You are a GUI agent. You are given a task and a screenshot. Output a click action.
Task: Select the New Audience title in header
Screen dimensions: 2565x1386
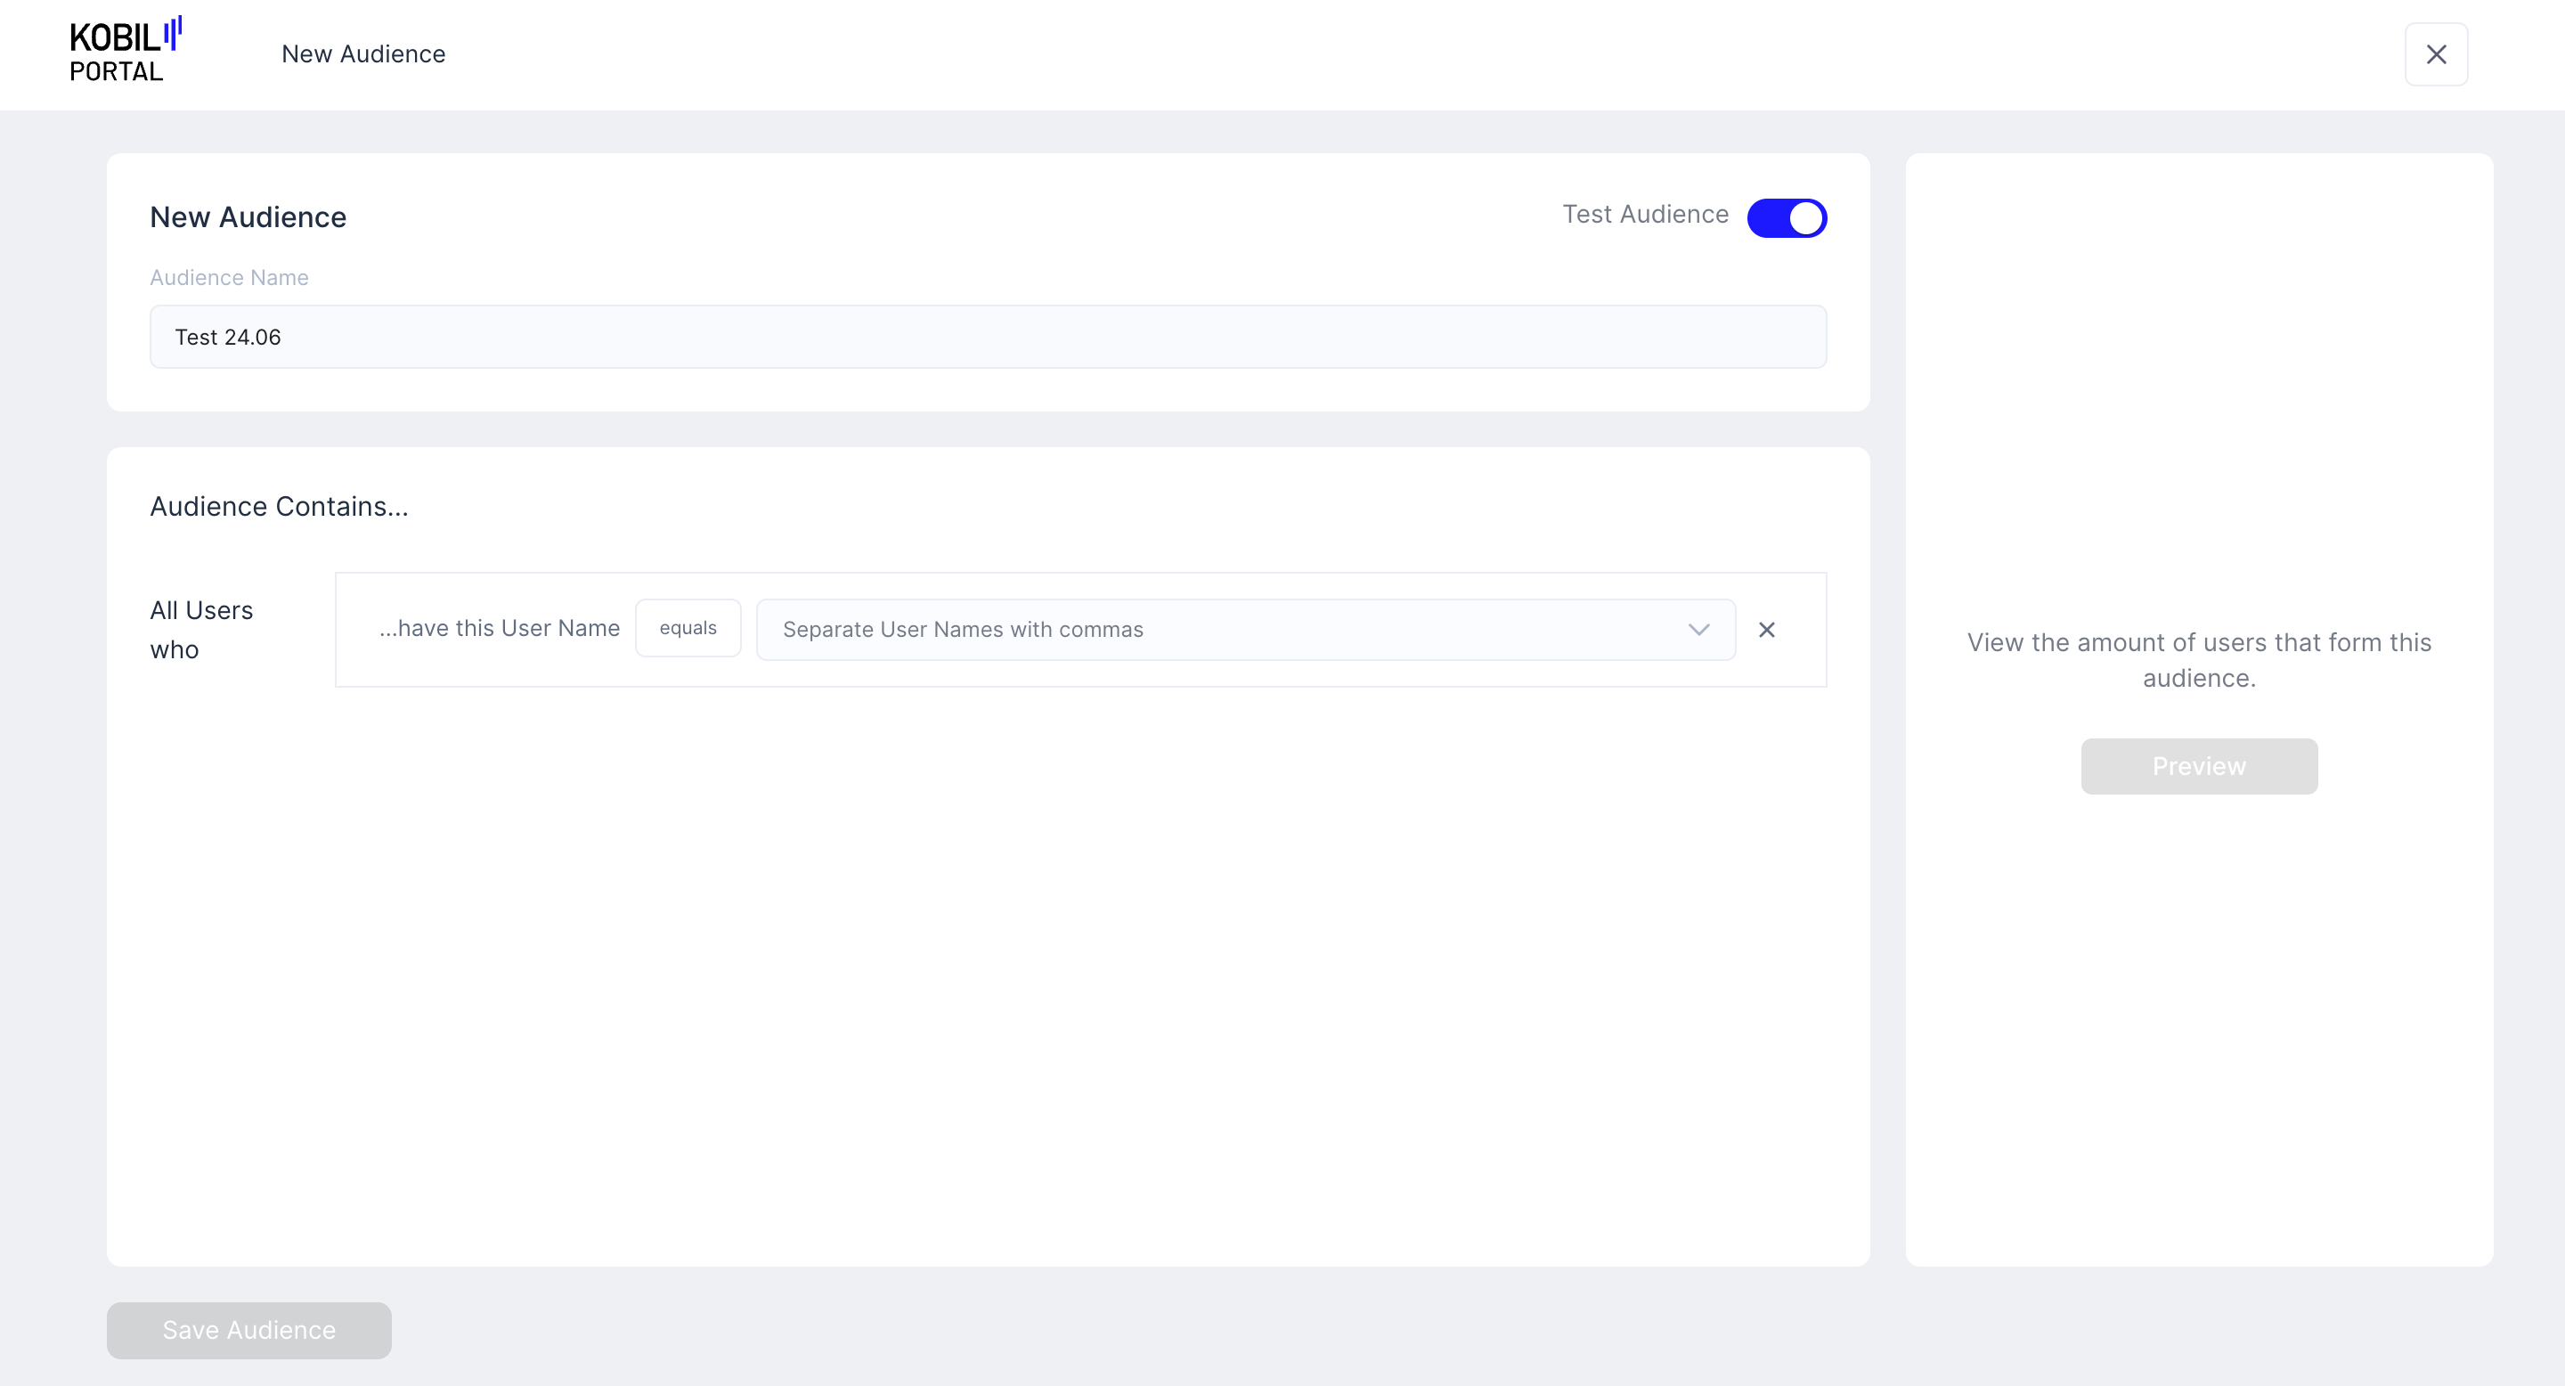(x=363, y=53)
